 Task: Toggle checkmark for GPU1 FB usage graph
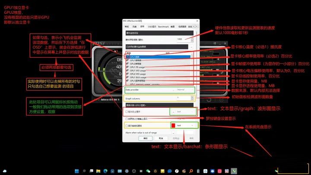[127, 66]
